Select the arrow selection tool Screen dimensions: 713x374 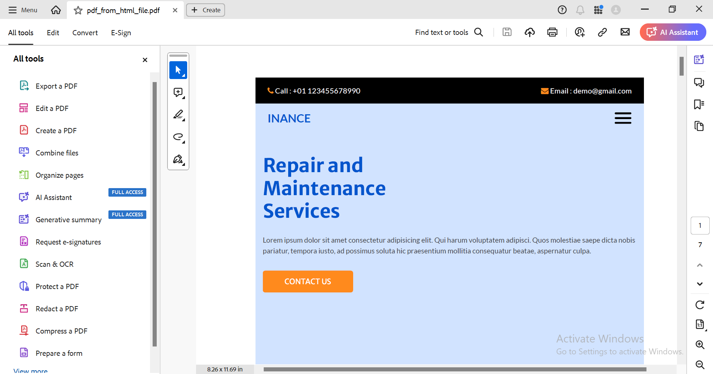[x=178, y=70]
